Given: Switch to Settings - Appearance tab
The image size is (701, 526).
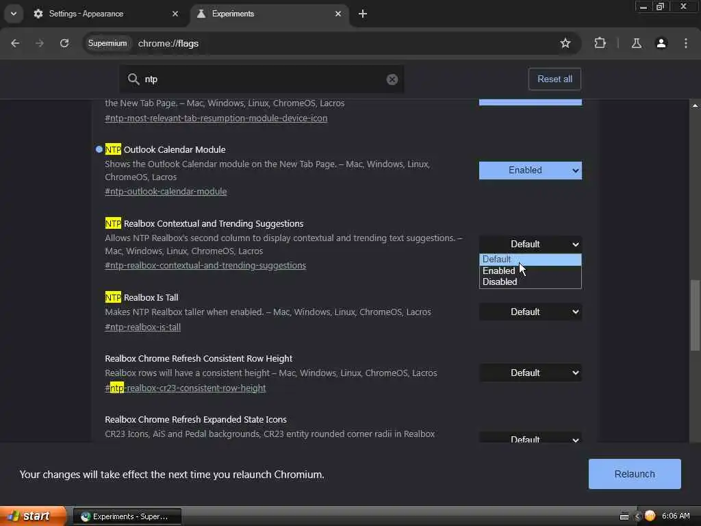Looking at the screenshot, I should 106,14.
